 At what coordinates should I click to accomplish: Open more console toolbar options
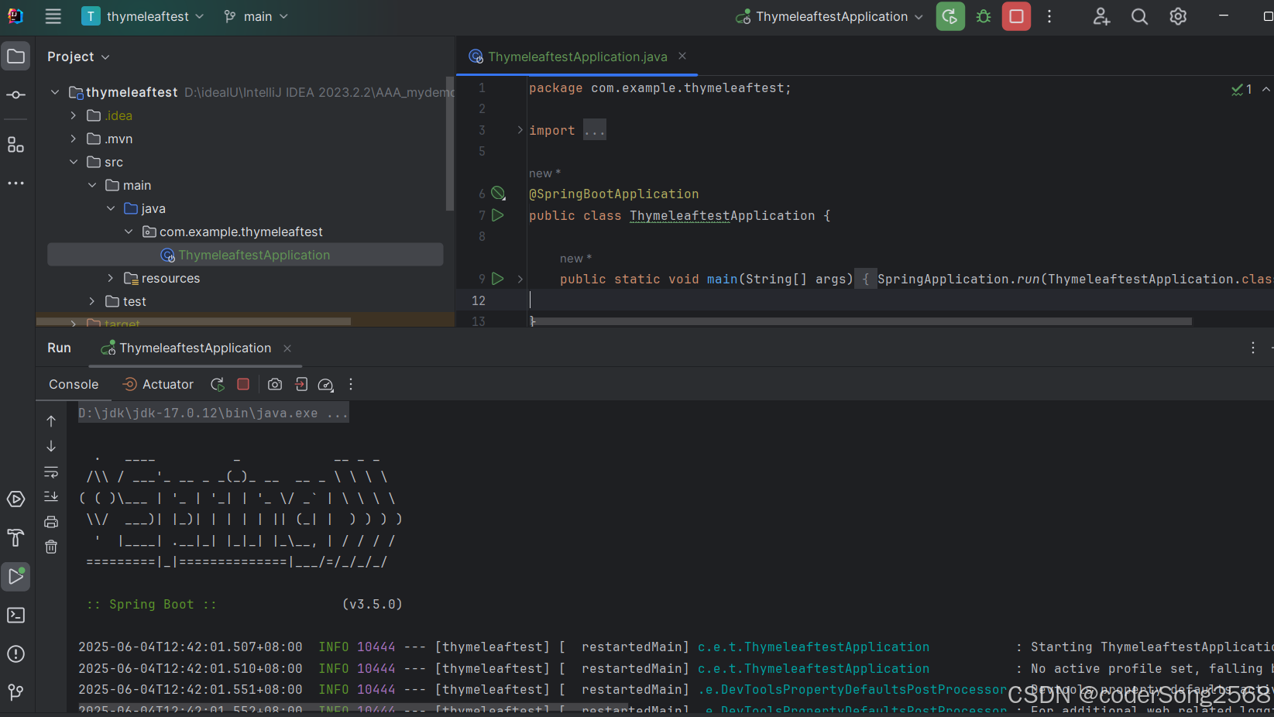[x=351, y=384]
